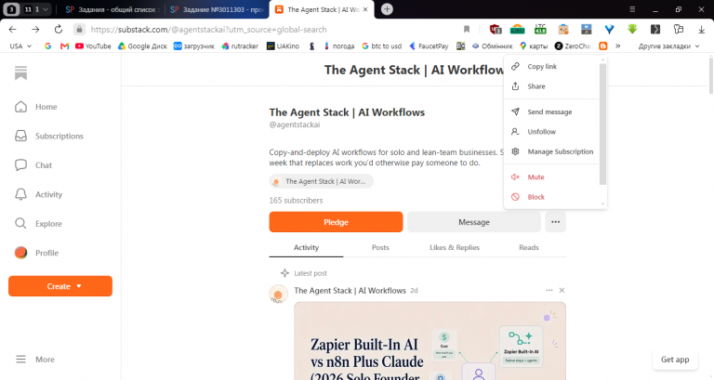Expand hidden bookmarks with double chevron
714x380 pixels.
tap(618, 46)
